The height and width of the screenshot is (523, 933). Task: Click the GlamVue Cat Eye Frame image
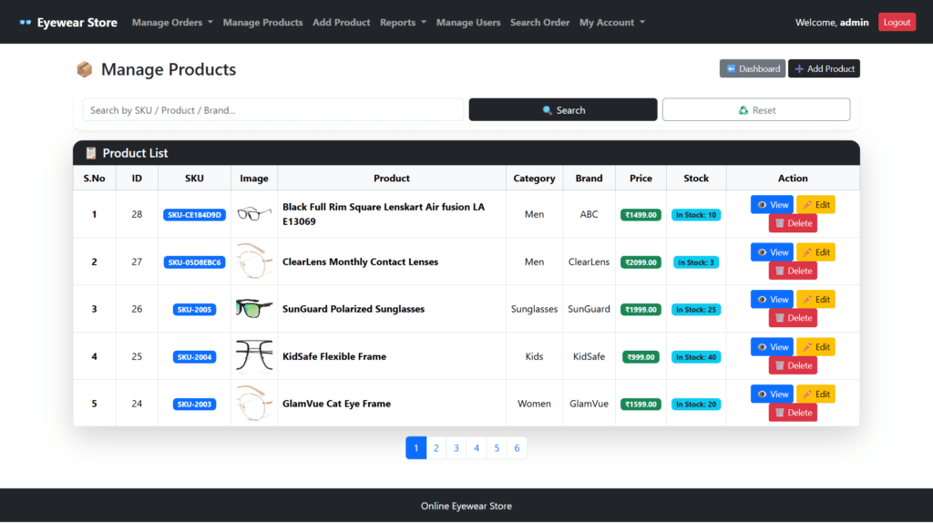[254, 404]
